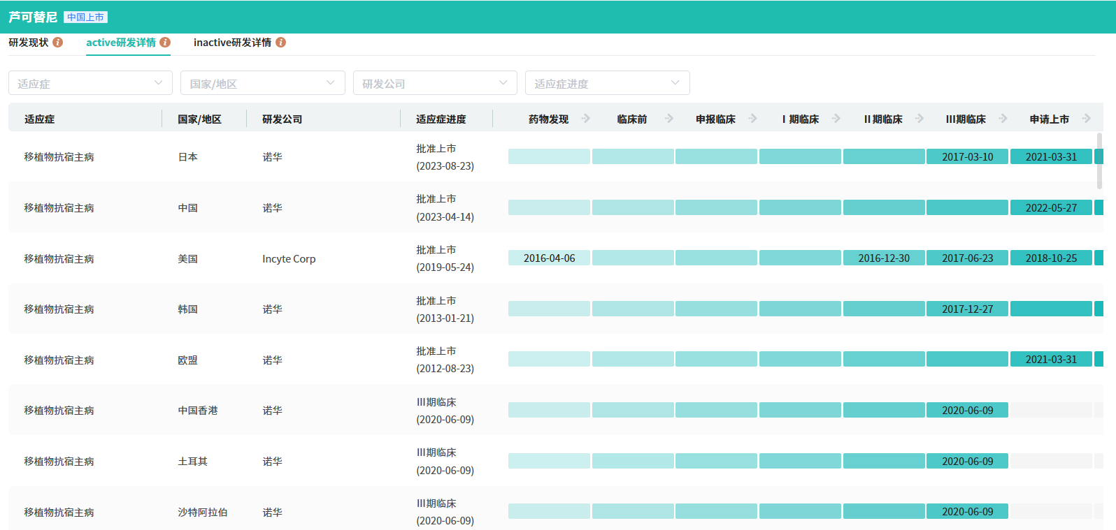The image size is (1116, 530).
Task: Select the 中国香港 row in the table
Action: point(198,411)
